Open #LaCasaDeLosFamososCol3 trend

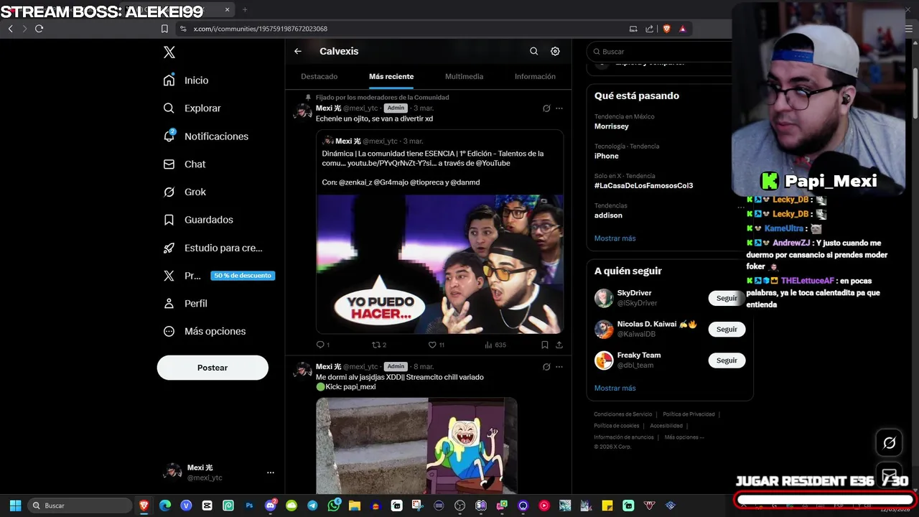click(x=643, y=185)
